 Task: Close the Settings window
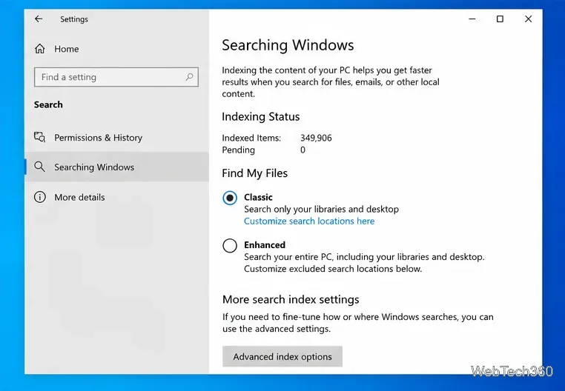[x=528, y=19]
